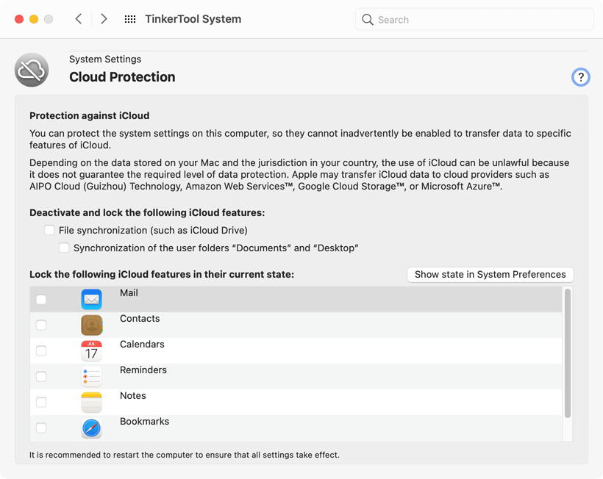
Task: Go forward with the right chevron
Action: (104, 19)
